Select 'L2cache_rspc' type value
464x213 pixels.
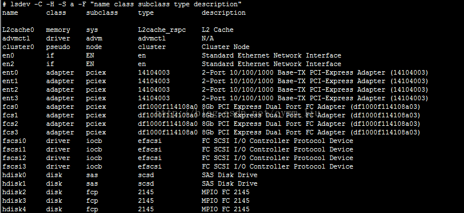[x=161, y=30]
